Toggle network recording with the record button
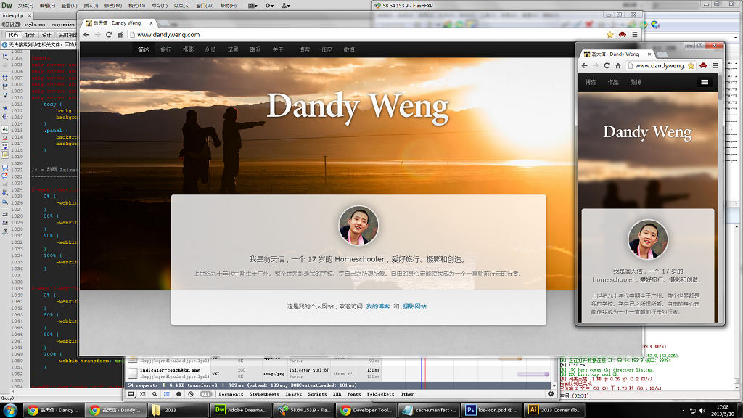The image size is (743, 418). coord(177,396)
